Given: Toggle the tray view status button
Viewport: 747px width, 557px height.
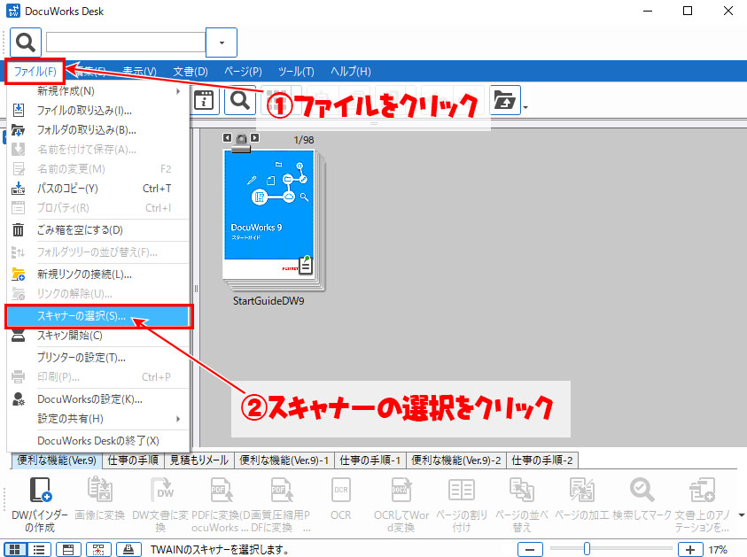Looking at the screenshot, I should pyautogui.click(x=128, y=549).
